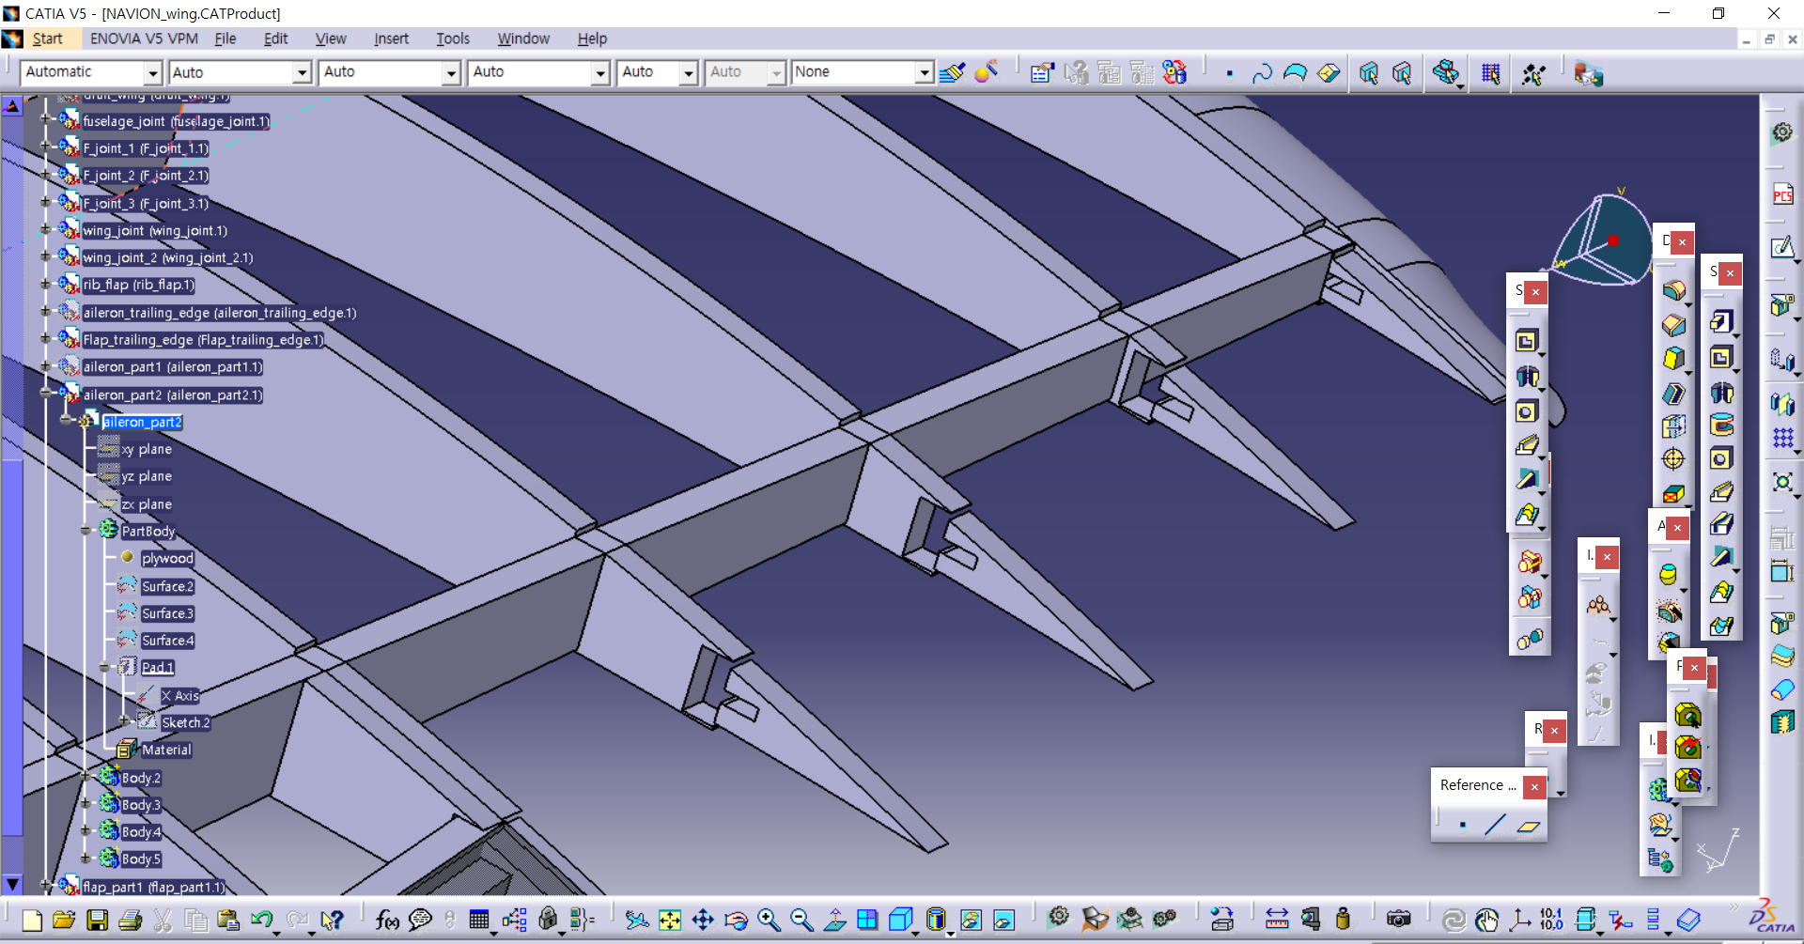Select xy plane in tree
This screenshot has width=1804, height=944.
click(x=147, y=449)
